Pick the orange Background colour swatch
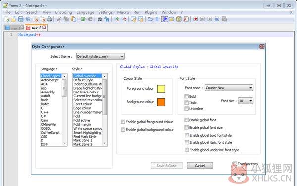Image resolution: width=297 pixels, height=186 pixels. [161, 102]
